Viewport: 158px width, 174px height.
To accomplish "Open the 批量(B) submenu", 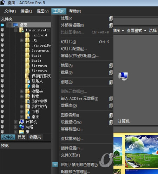I will click(86, 72).
